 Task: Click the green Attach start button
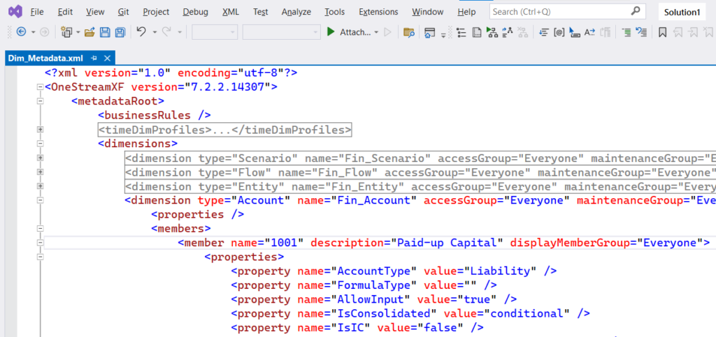pyautogui.click(x=331, y=32)
